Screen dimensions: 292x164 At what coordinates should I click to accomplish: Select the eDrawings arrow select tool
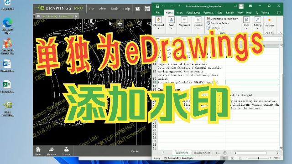(110, 24)
